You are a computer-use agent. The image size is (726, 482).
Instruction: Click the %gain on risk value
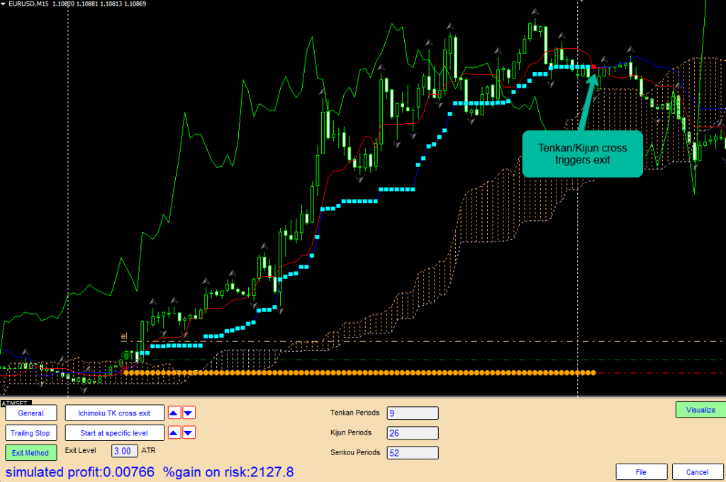(x=229, y=472)
